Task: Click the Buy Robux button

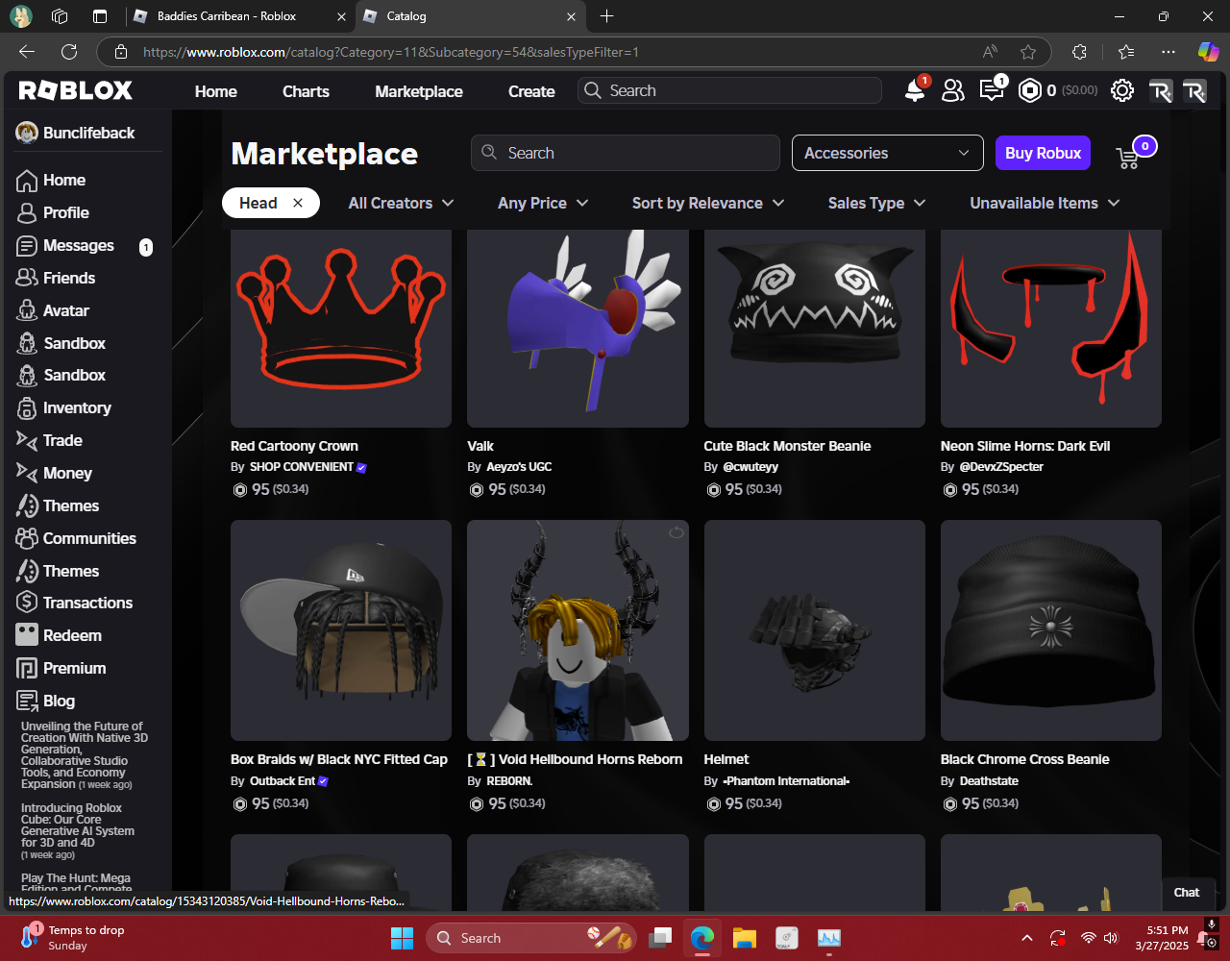Action: 1043,153
